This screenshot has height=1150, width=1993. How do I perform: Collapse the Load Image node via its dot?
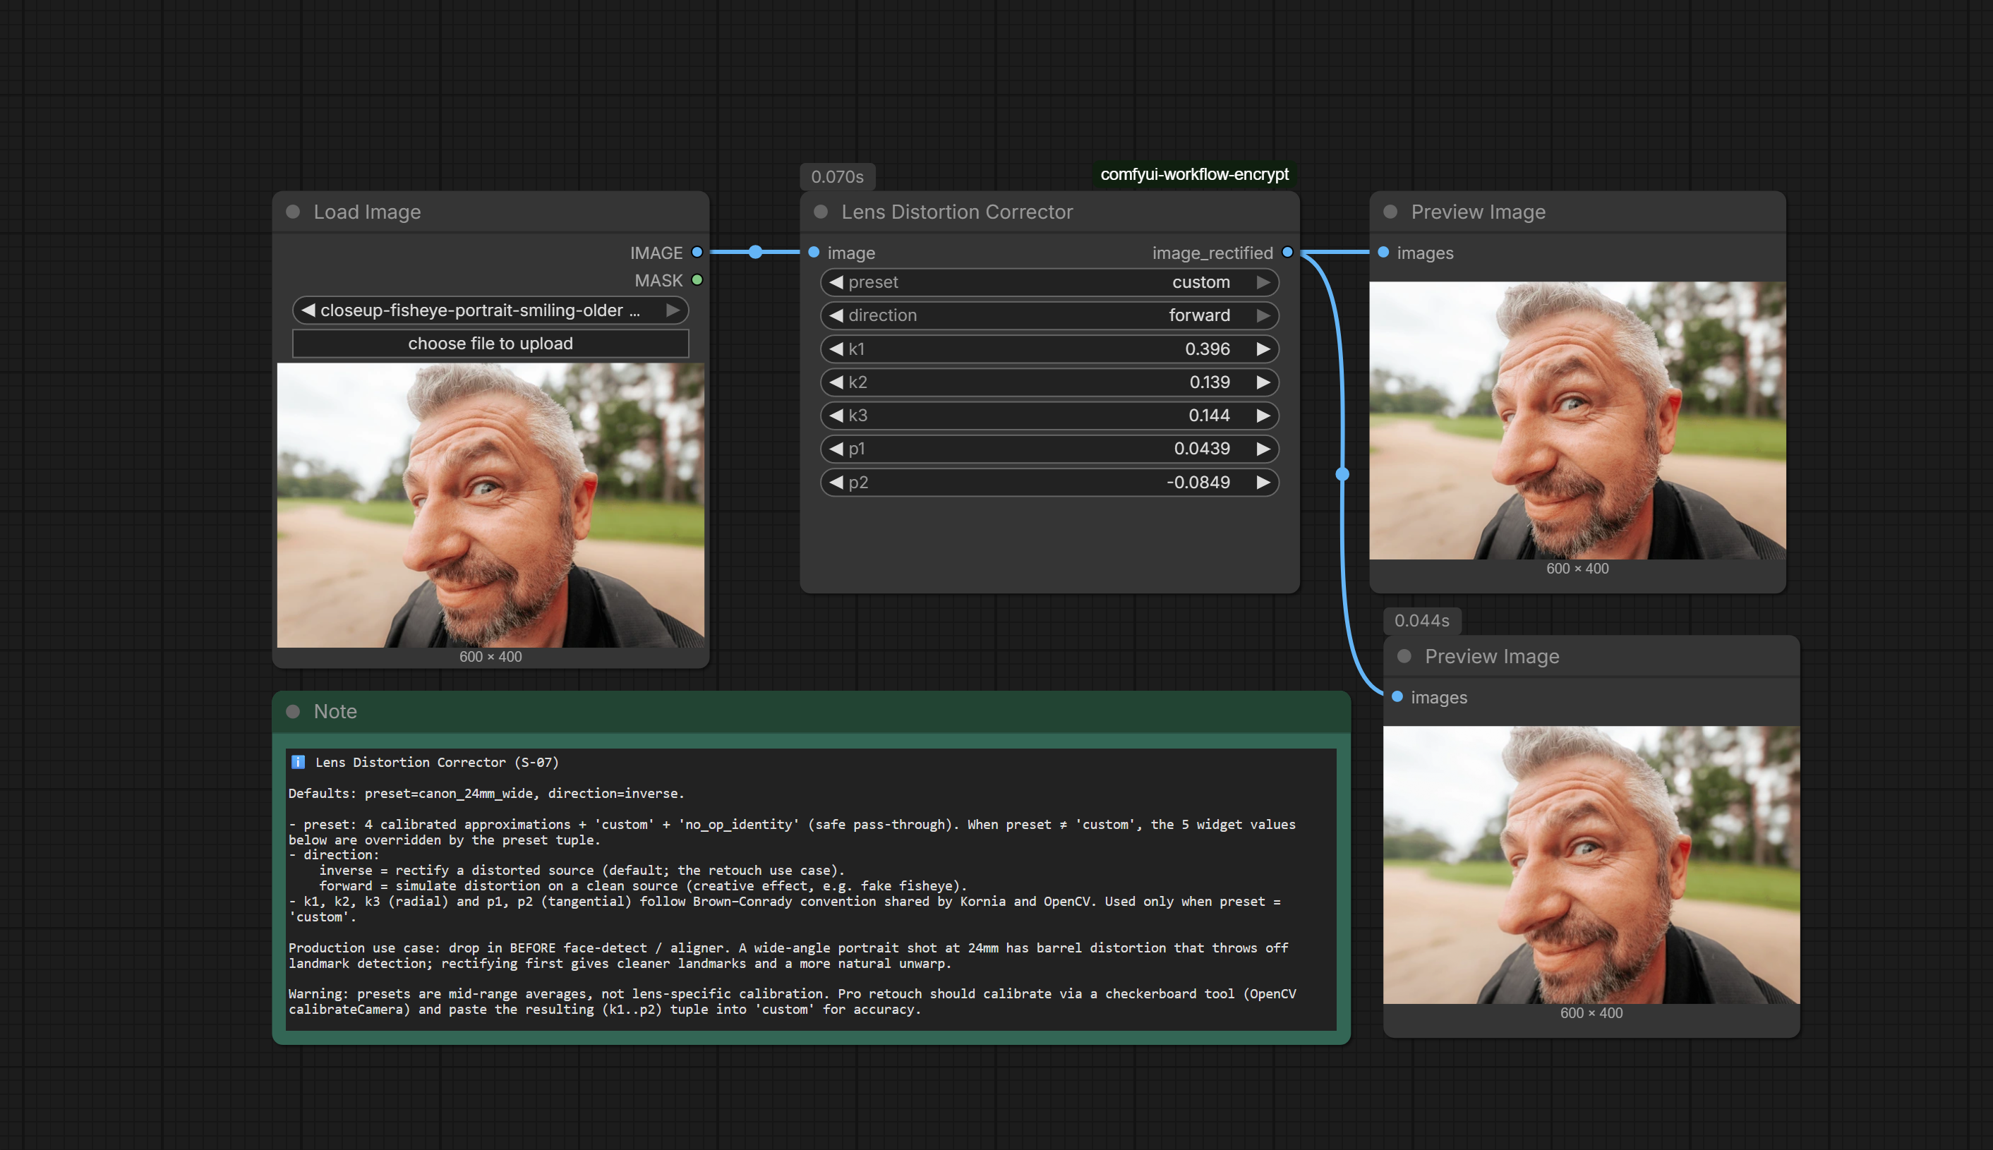293,212
